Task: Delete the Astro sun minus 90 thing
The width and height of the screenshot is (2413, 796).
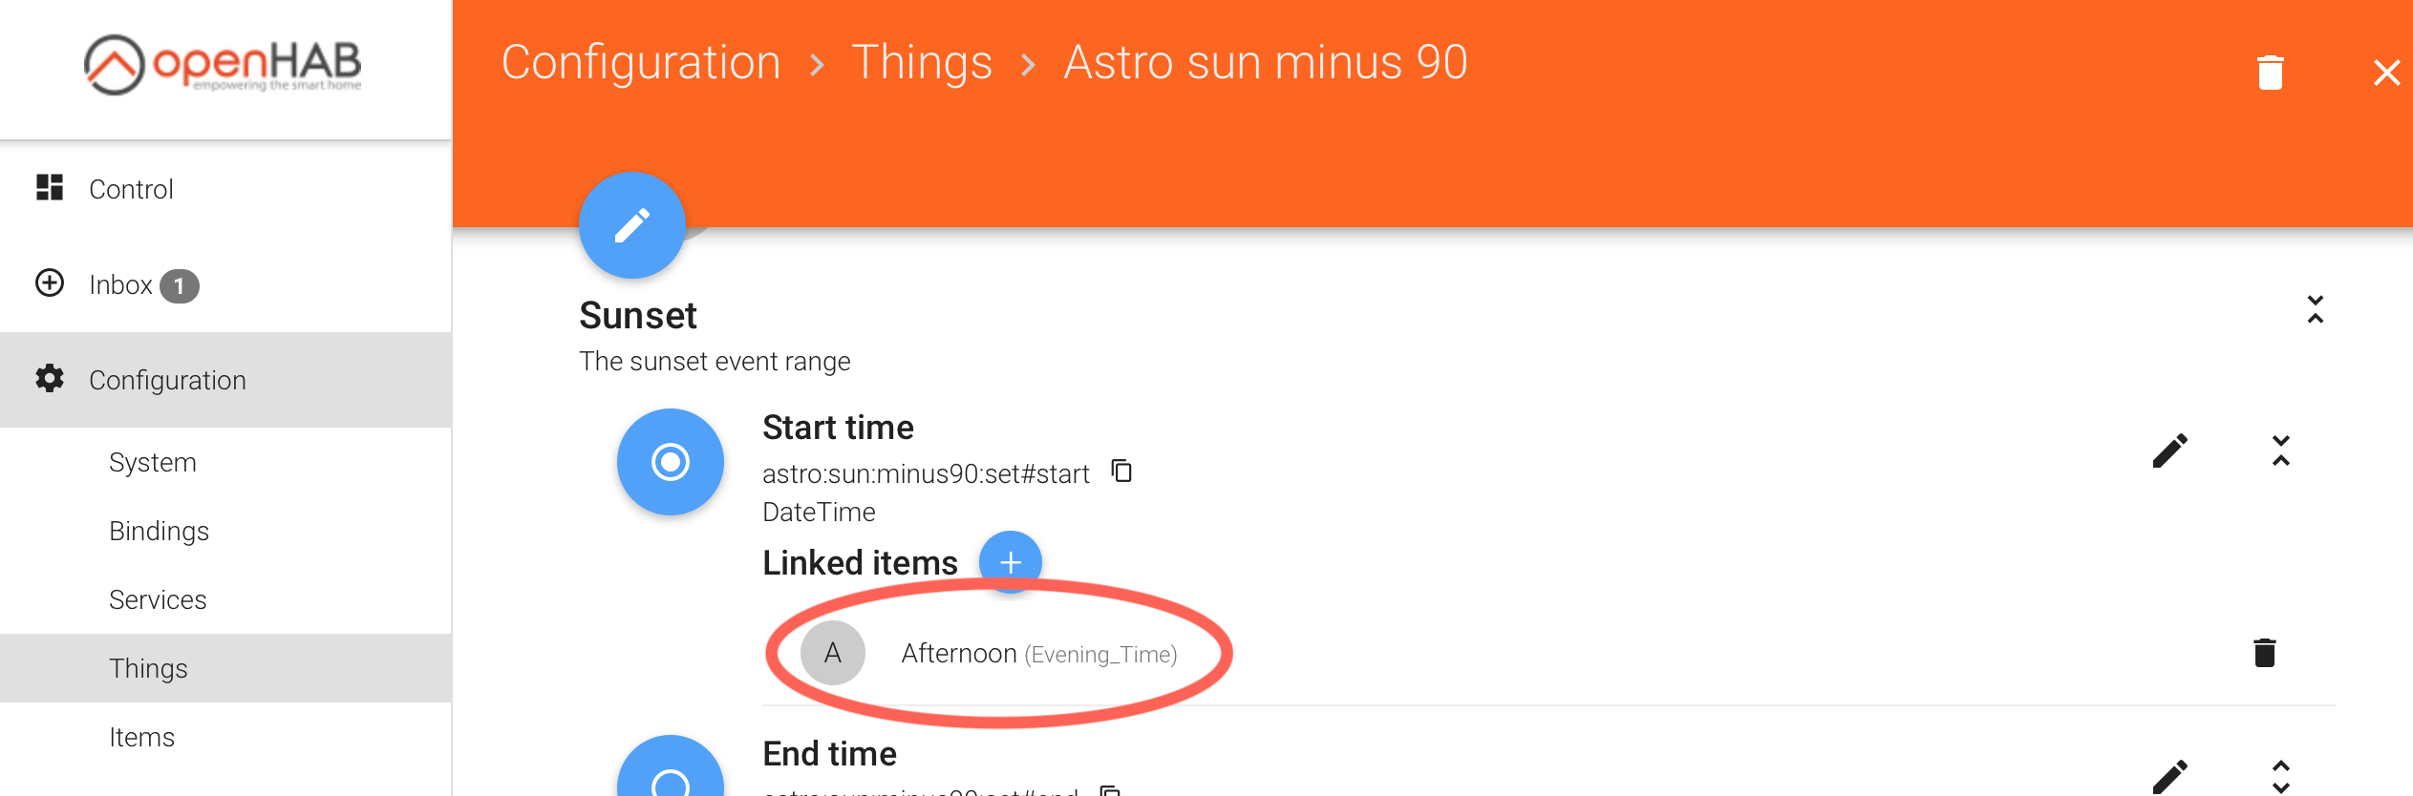Action: point(2270,73)
